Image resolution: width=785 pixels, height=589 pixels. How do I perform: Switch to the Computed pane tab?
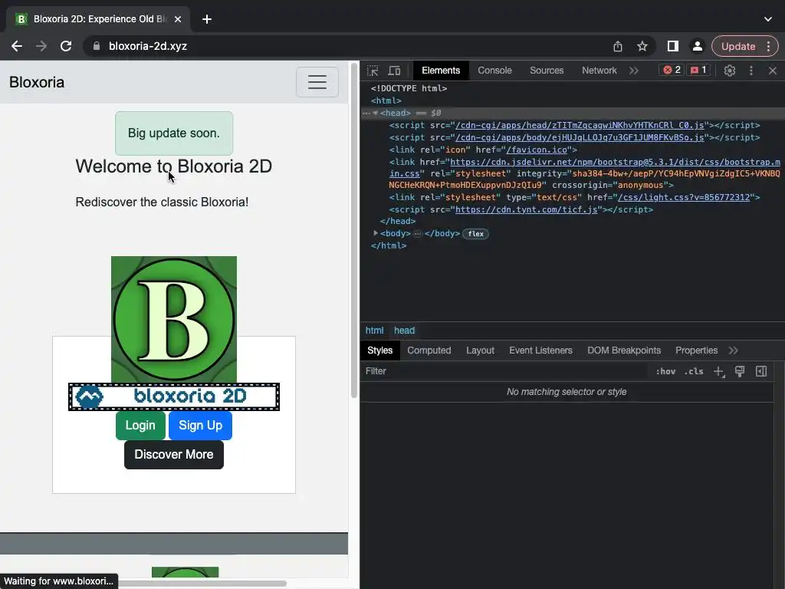[429, 350]
